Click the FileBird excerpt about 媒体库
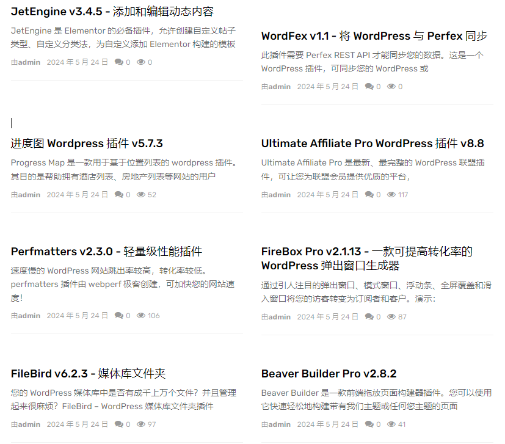The height and width of the screenshot is (444, 505). [124, 399]
